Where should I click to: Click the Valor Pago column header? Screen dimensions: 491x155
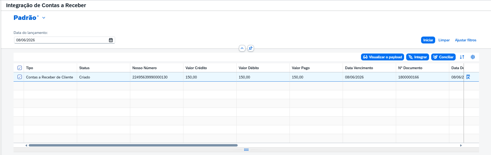[316, 68]
